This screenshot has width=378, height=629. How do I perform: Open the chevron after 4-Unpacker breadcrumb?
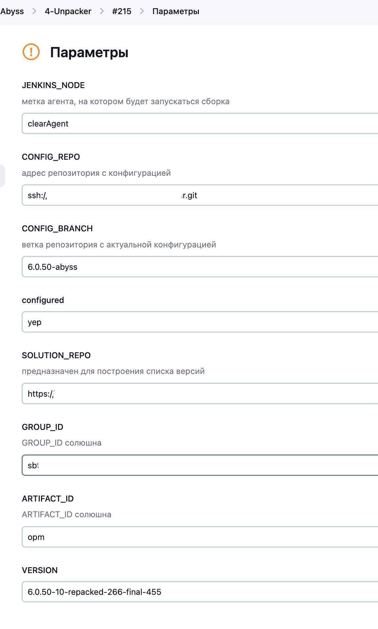[102, 11]
